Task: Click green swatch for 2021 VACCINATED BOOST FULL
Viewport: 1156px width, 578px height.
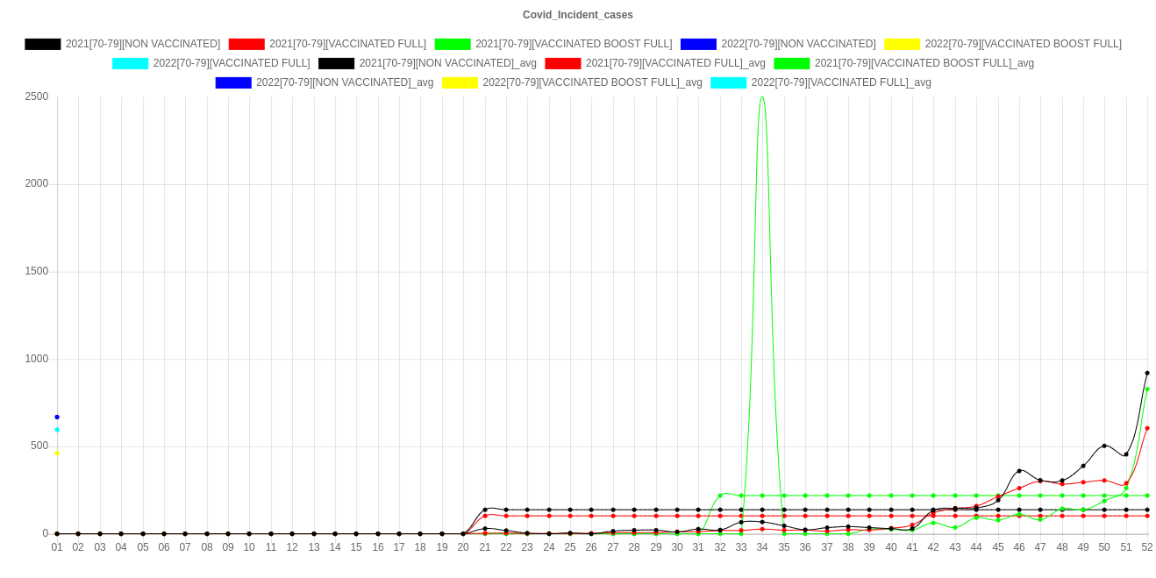Action: (453, 44)
